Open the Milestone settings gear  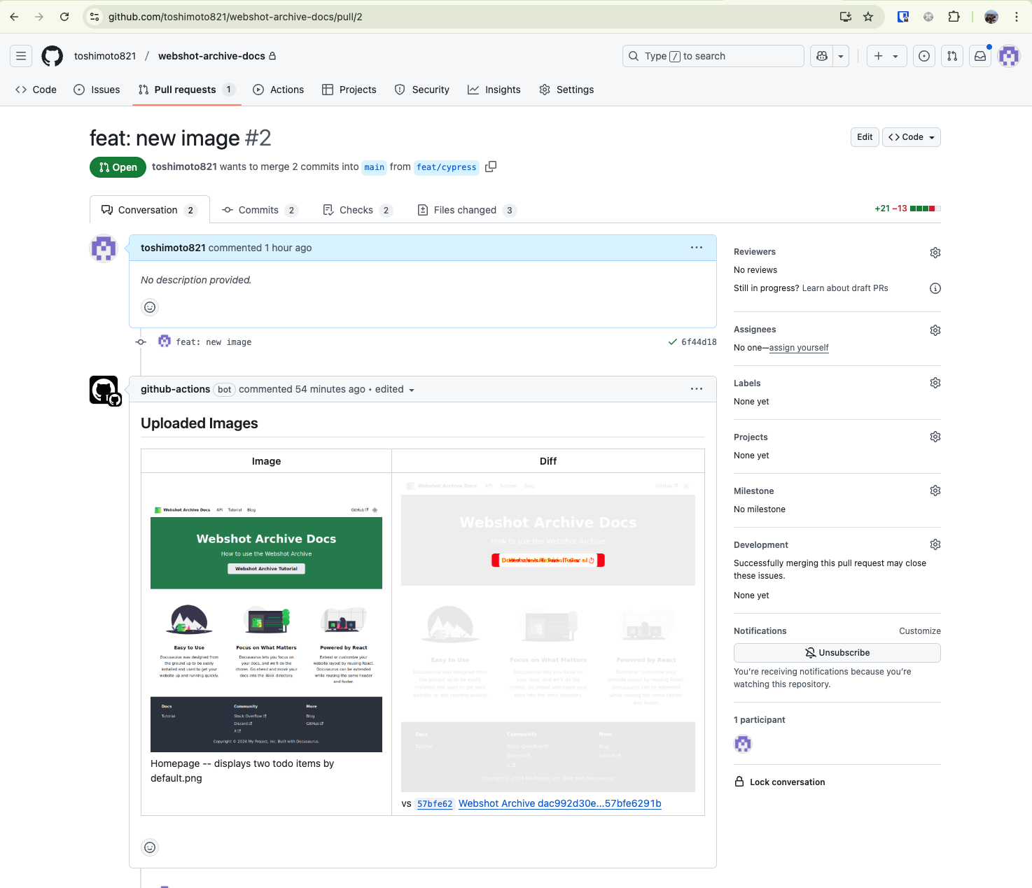[x=935, y=491]
